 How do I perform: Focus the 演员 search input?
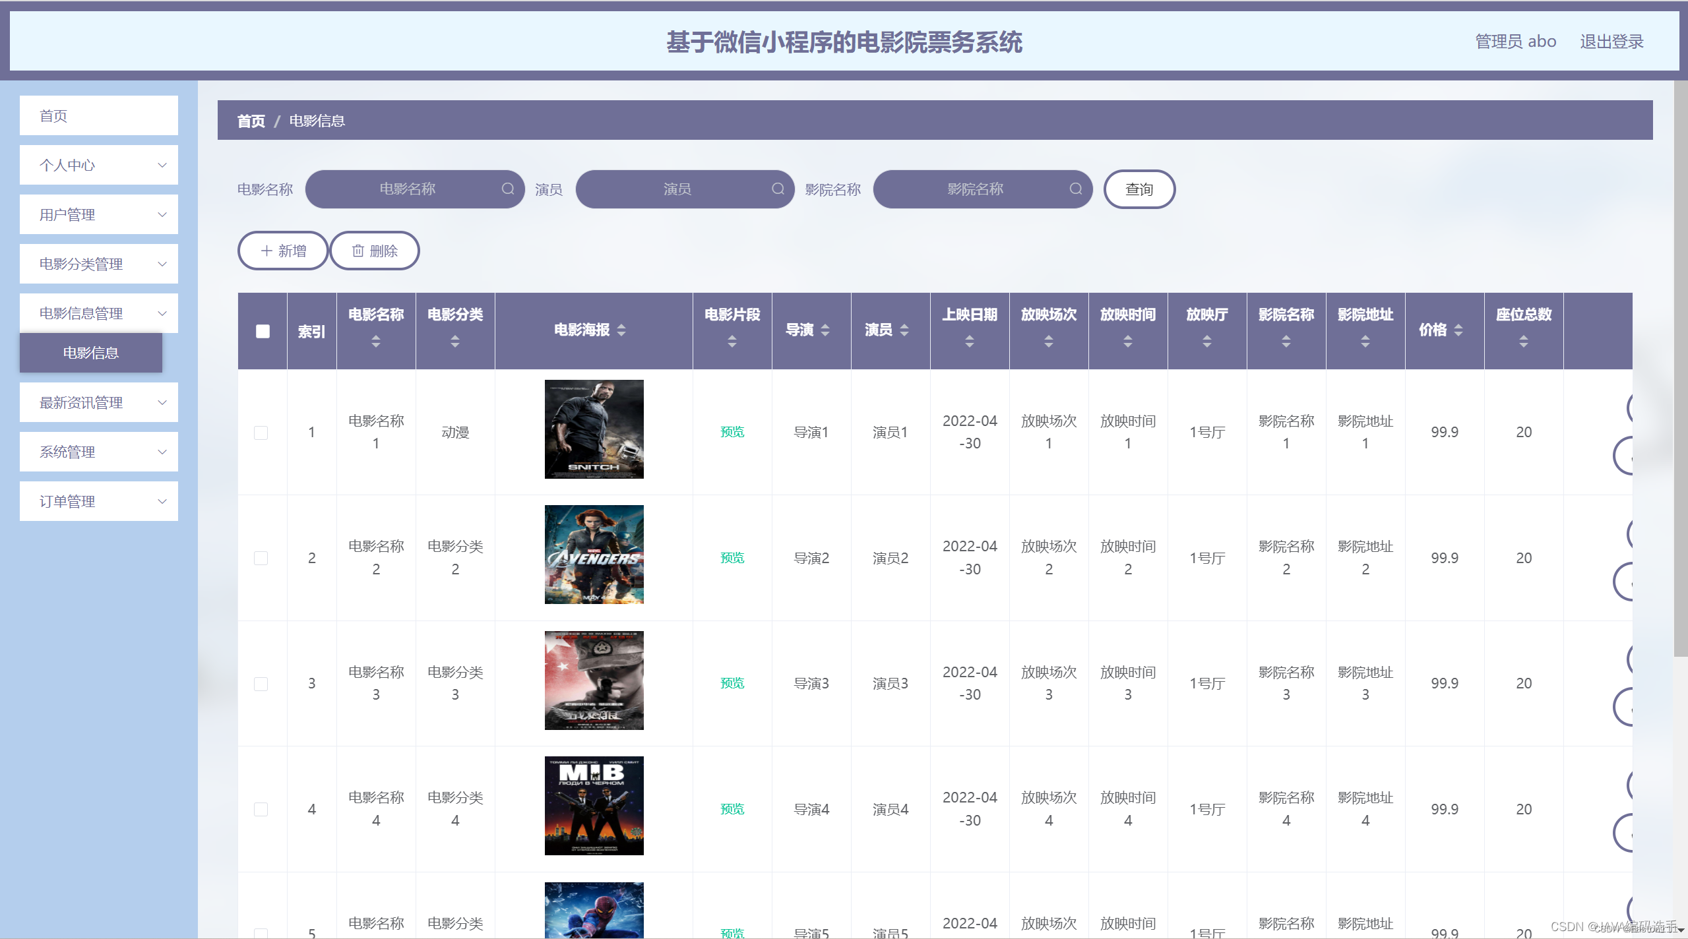coord(685,189)
